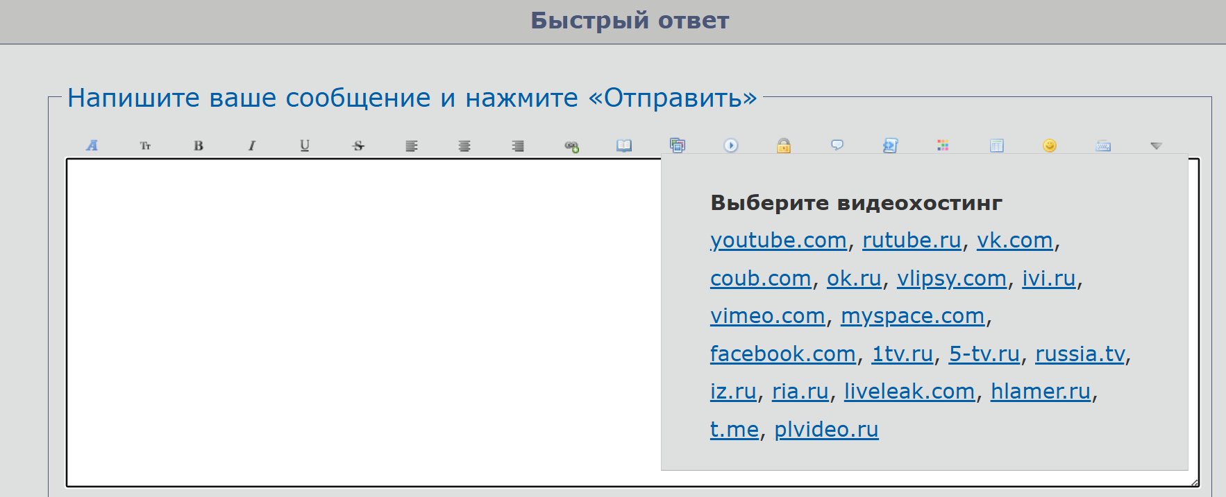1226x497 pixels.
Task: Pick vlipsy.com as video source
Action: point(952,279)
